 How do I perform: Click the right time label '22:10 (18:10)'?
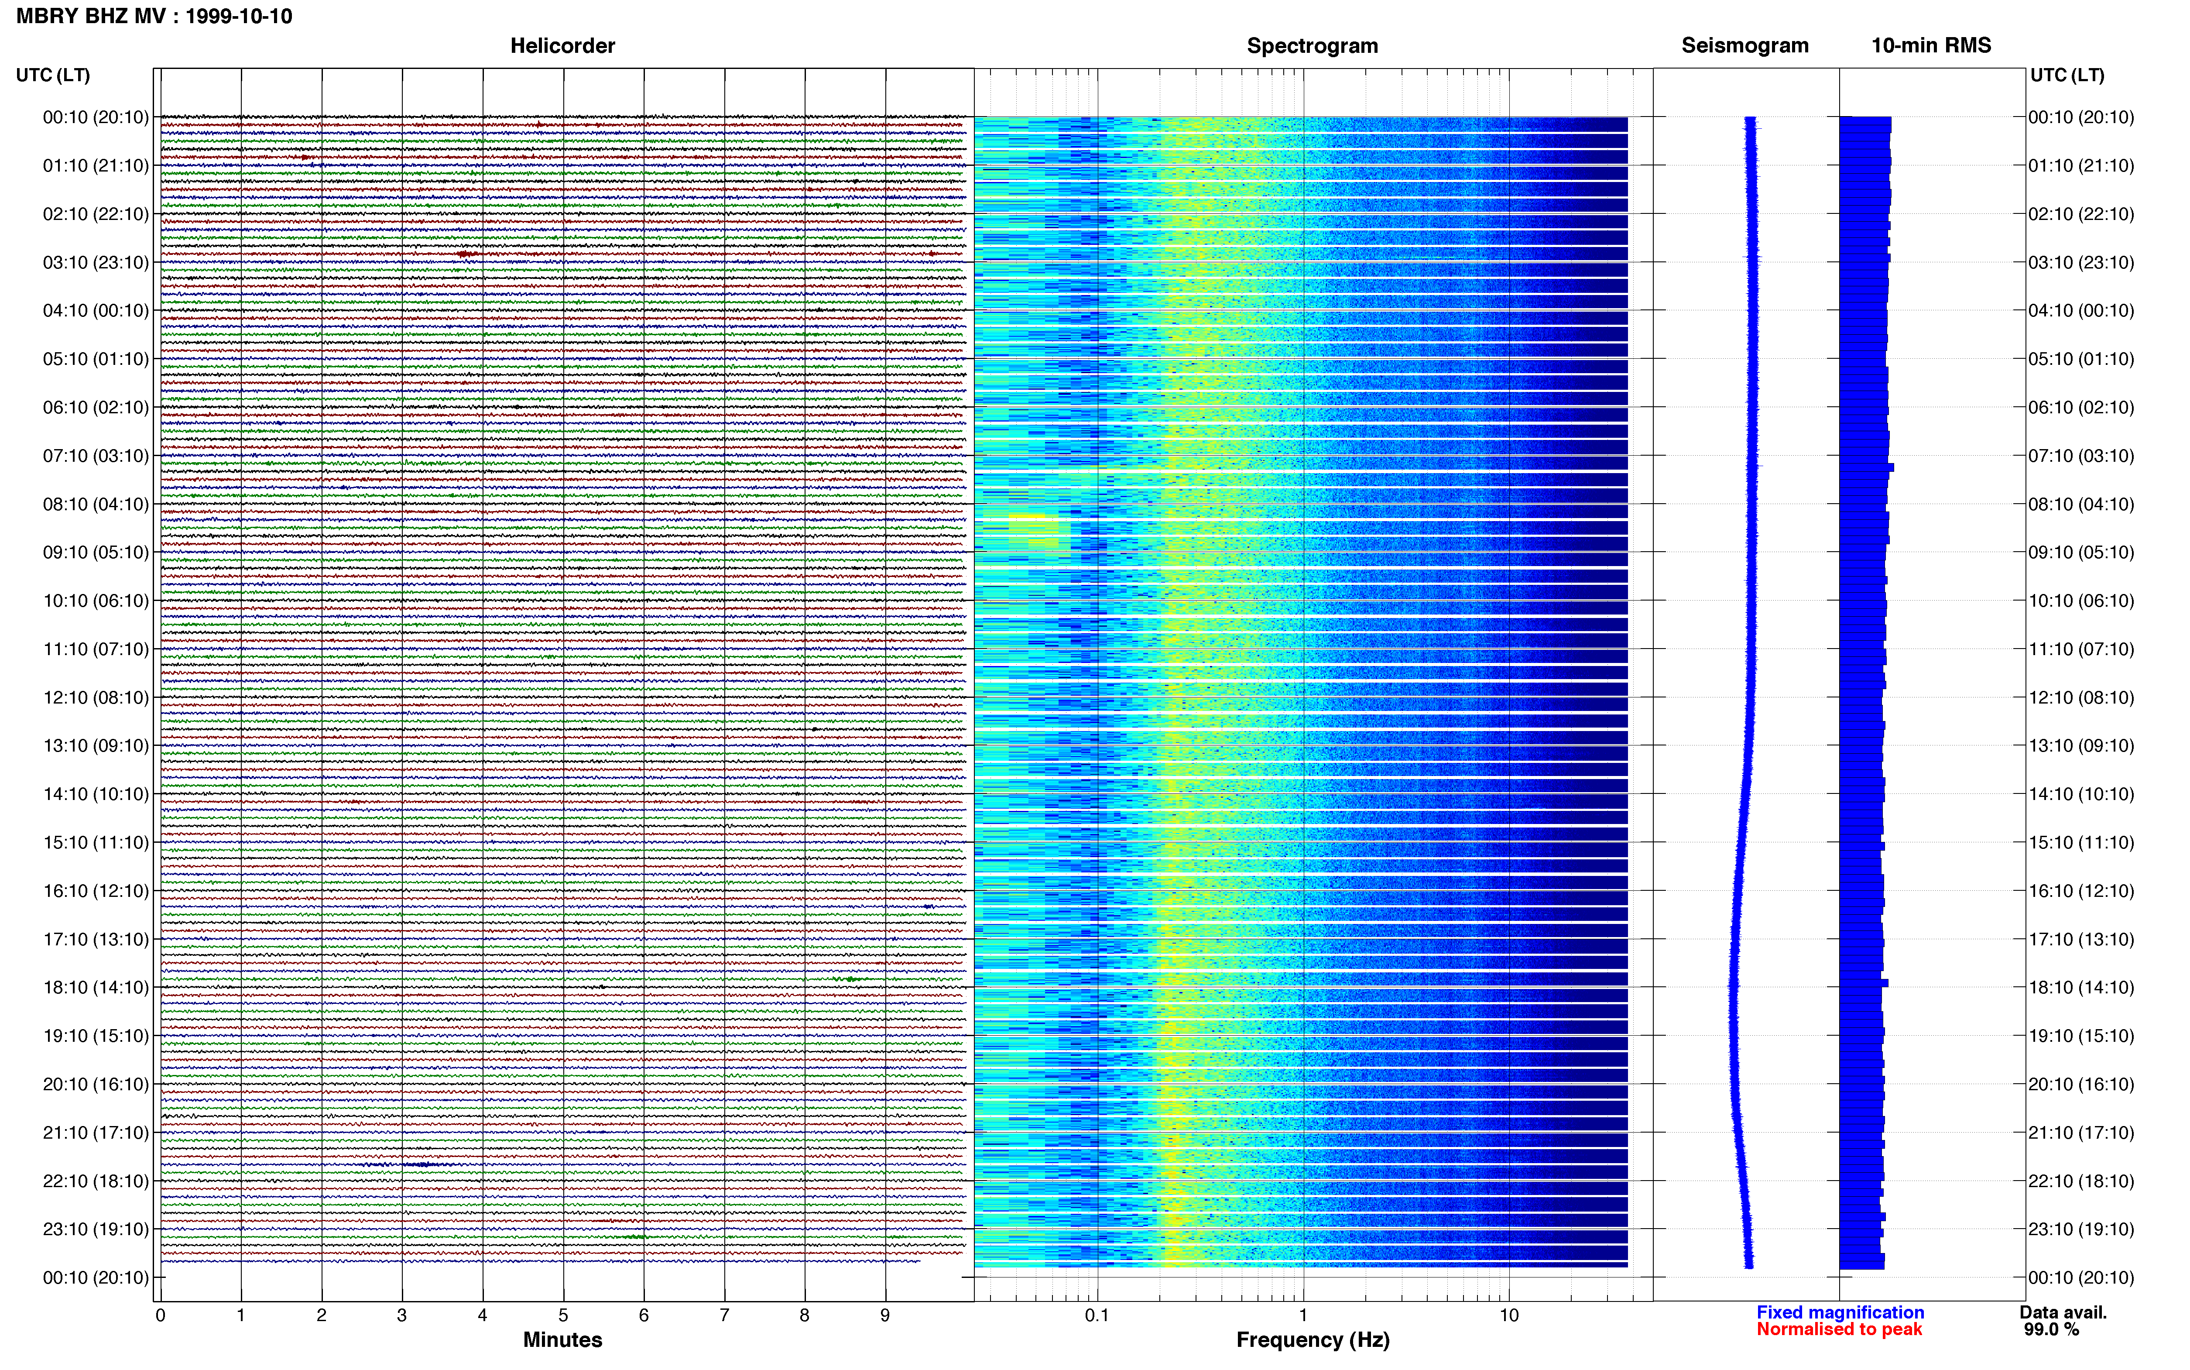pos(2081,1181)
